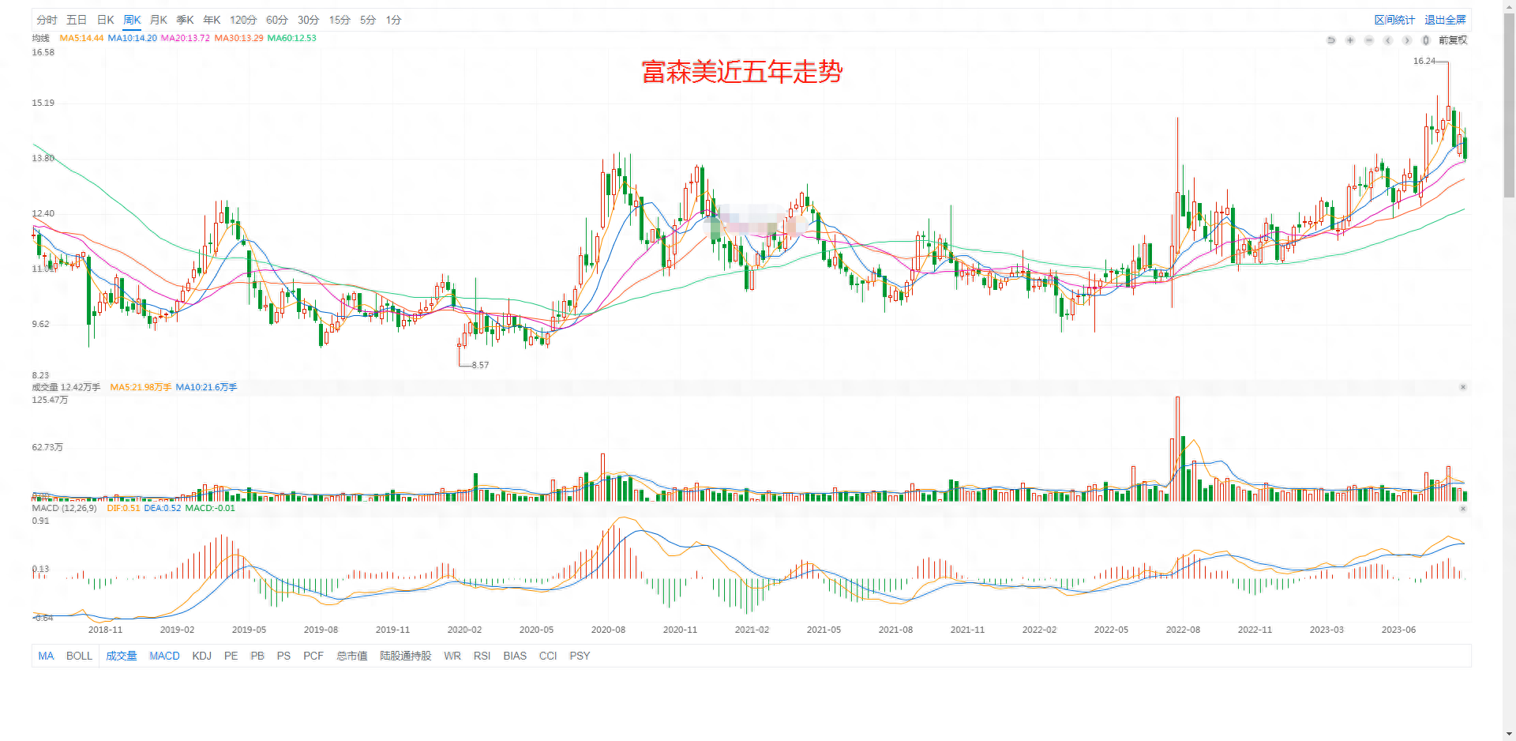Click the 2022-08 date axis label

[x=1183, y=630]
